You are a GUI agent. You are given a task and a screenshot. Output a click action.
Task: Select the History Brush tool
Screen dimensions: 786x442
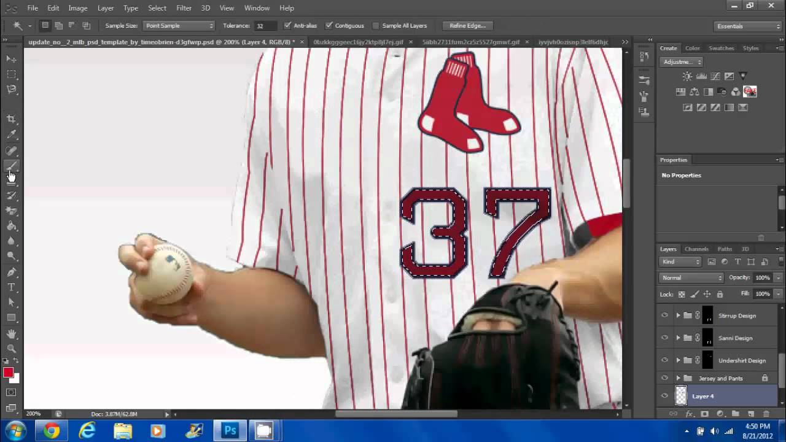[11, 196]
